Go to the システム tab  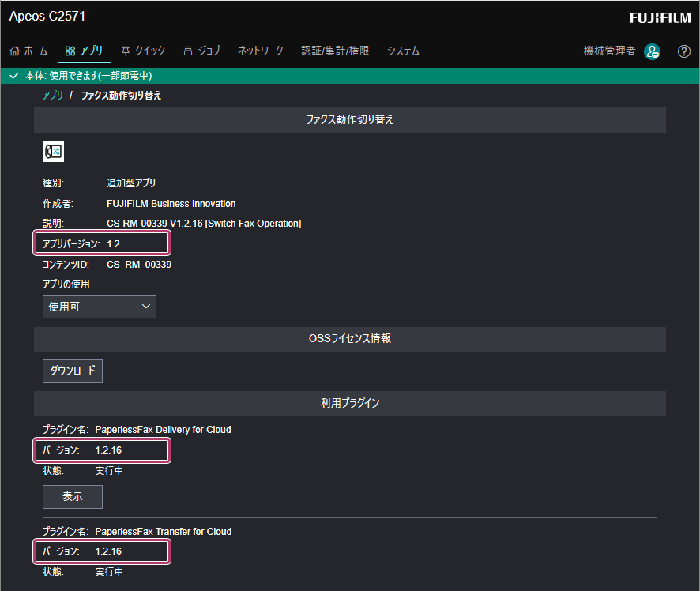[403, 51]
